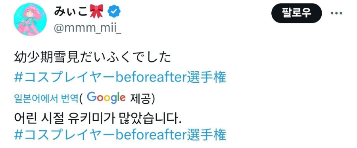Click the red ribbon emoji in the name
This screenshot has width=357, height=148.
click(96, 11)
